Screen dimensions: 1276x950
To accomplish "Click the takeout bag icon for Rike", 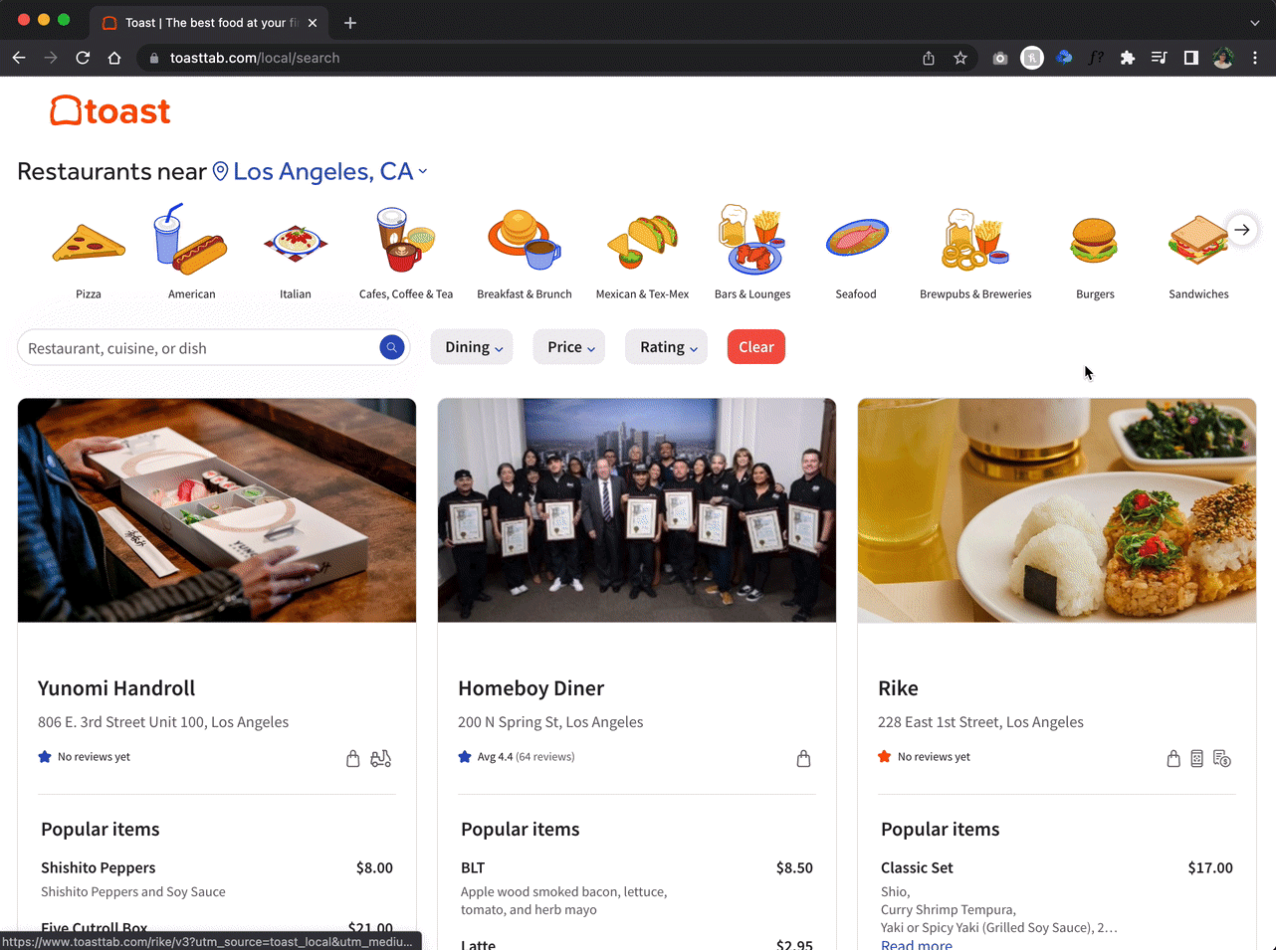I will (x=1173, y=759).
